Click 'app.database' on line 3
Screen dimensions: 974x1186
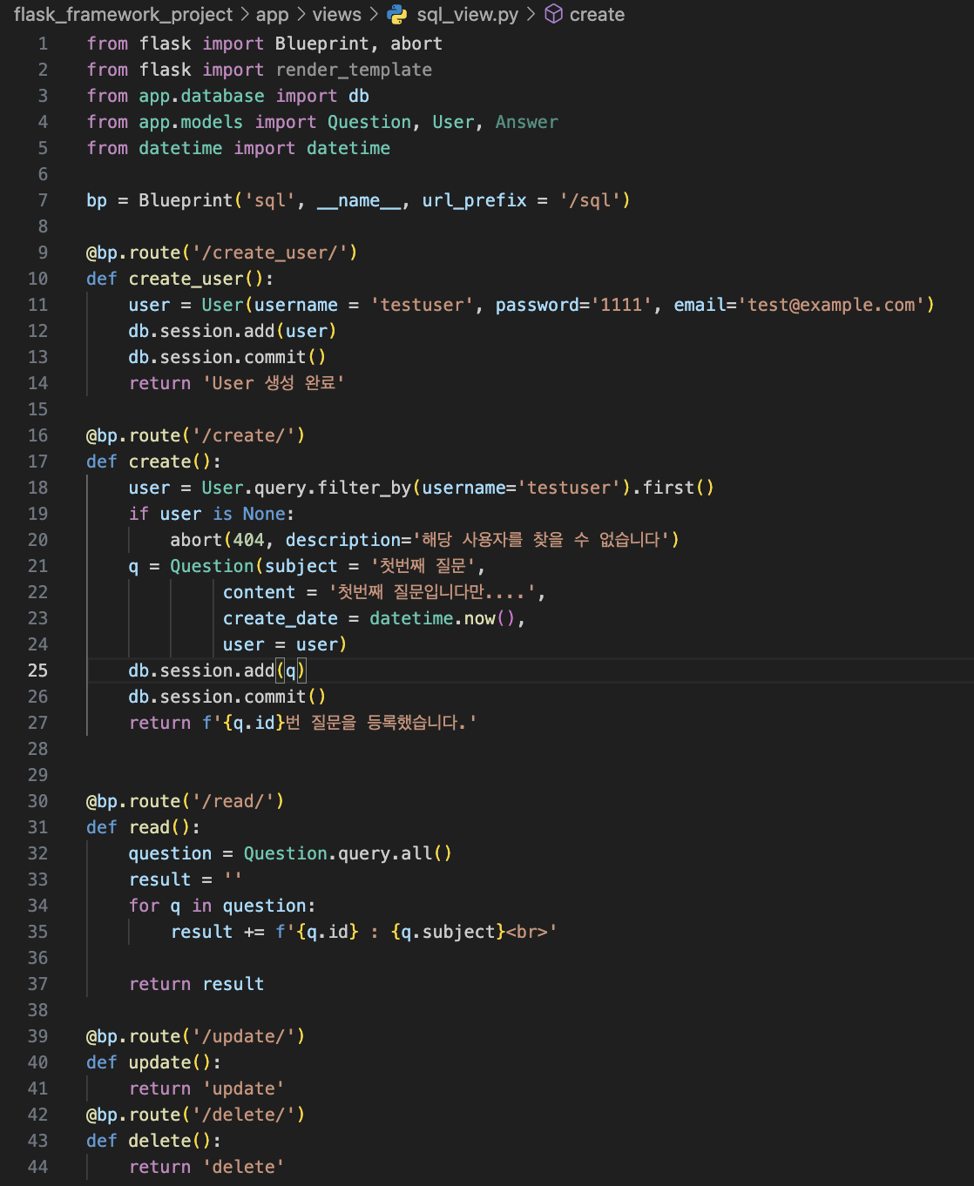[x=201, y=96]
